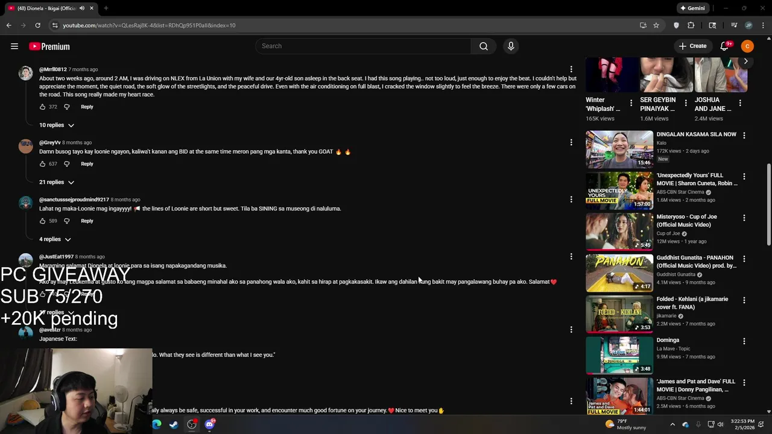Open Unexpectedly Yours FULL MOVIE thumbnail
This screenshot has width=772, height=434.
(619, 190)
